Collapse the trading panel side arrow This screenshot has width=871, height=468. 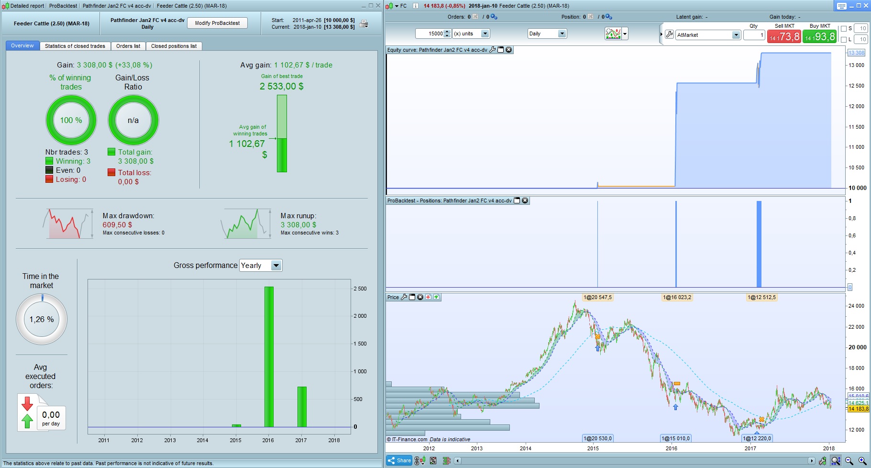click(662, 34)
